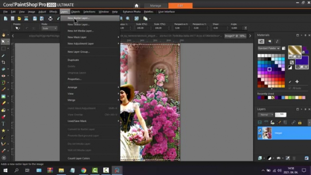Switch to the Edit tab
311x175 pixels.
[x=180, y=6]
